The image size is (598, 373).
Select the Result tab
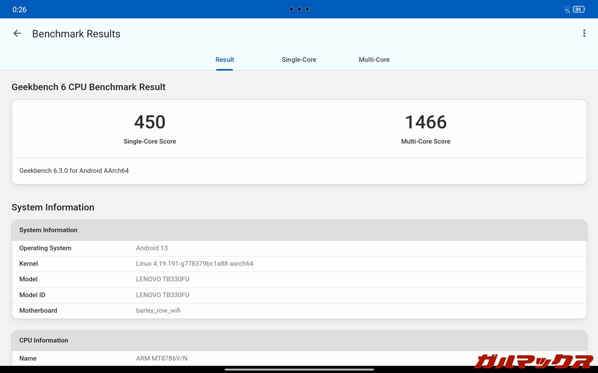[x=225, y=60]
